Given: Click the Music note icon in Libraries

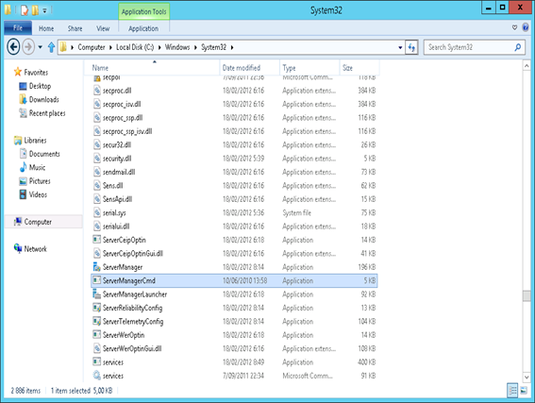Looking at the screenshot, I should [23, 167].
